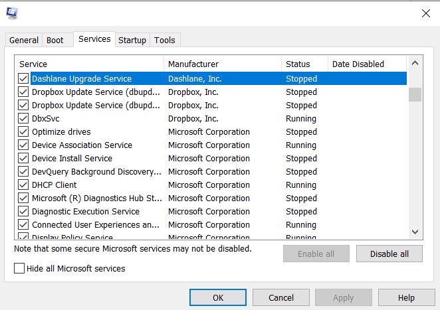Click the Running status of DbxSvc

click(x=301, y=119)
